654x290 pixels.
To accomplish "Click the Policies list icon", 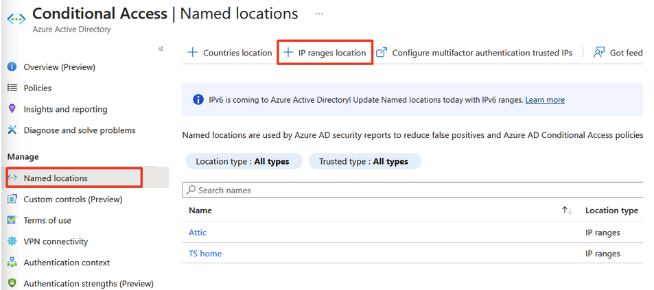I will [x=12, y=88].
